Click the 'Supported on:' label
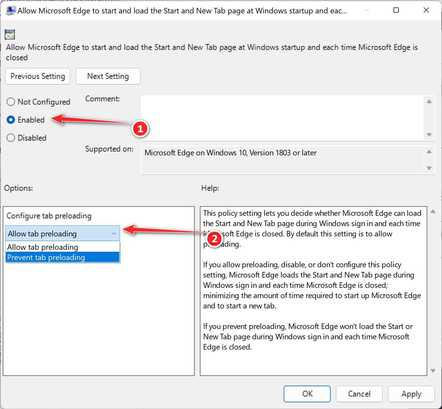 click(x=109, y=149)
